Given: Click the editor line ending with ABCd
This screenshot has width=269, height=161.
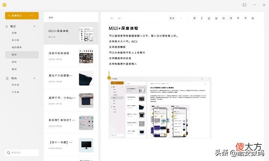Looking at the screenshot, I should coord(123,41).
